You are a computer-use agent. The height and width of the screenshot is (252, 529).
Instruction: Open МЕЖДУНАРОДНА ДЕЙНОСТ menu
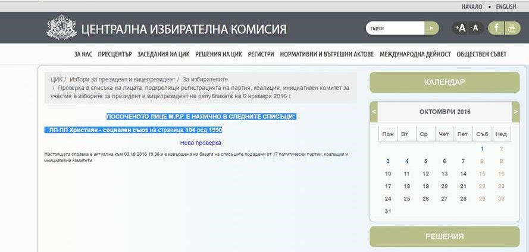pyautogui.click(x=415, y=54)
